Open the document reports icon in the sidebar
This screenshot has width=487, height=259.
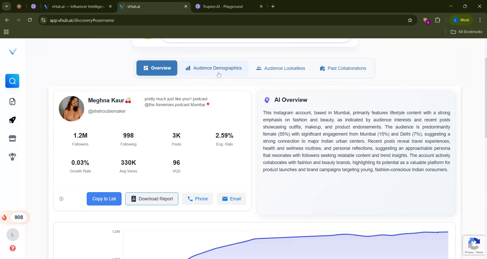tap(12, 102)
